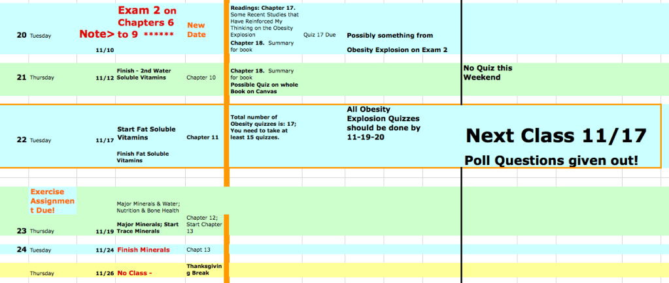Select the "No Quiz this Weekend" cell
Image resolution: width=669 pixels, height=283 pixels.
click(x=487, y=72)
